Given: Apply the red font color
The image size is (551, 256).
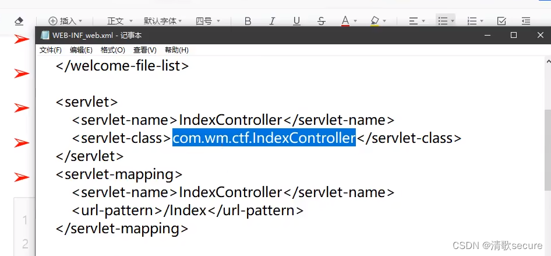Looking at the screenshot, I should point(345,21).
